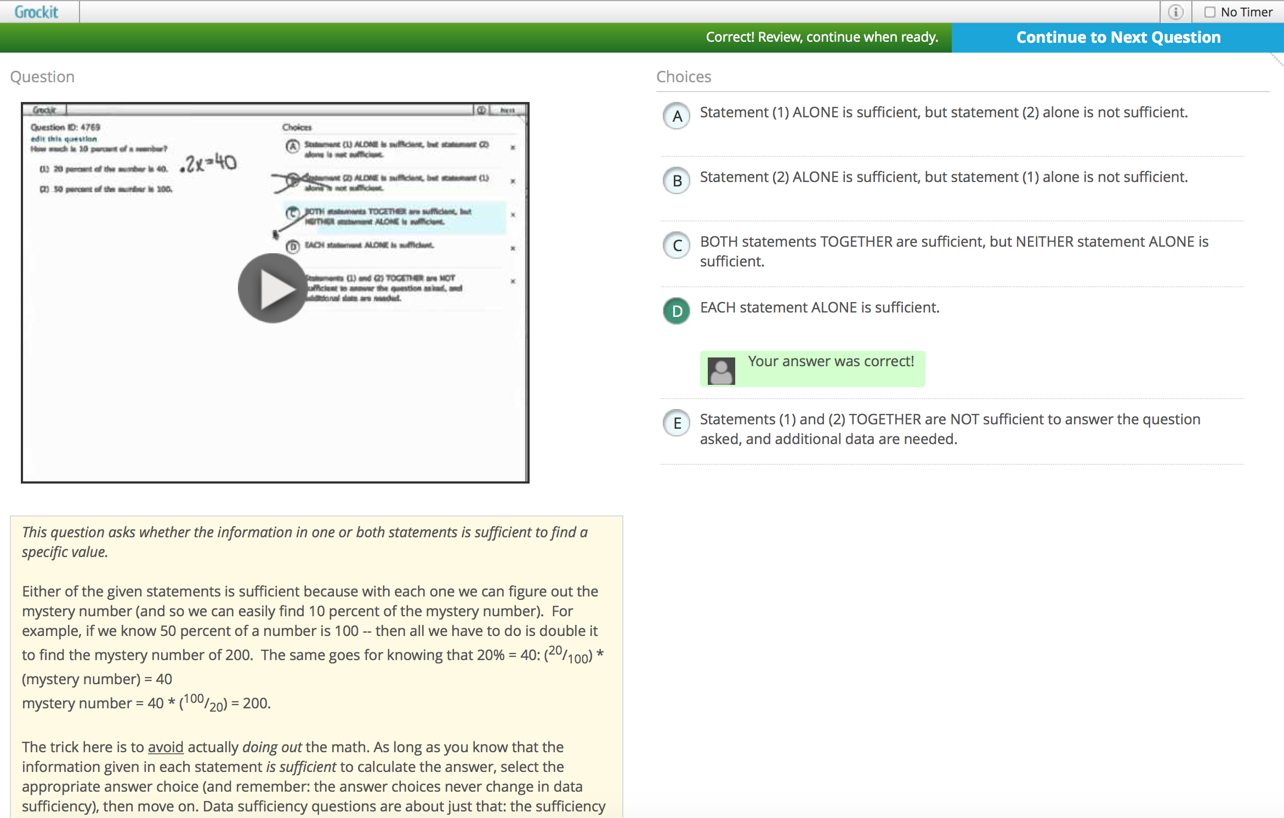
Task: Open the info icon in header
Action: (x=1175, y=12)
